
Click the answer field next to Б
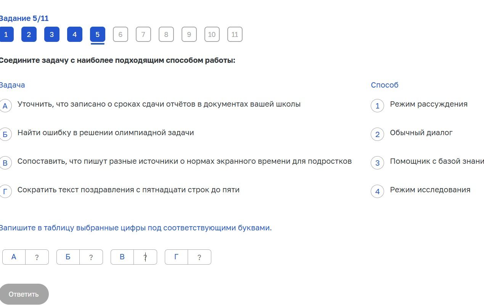[x=91, y=257]
